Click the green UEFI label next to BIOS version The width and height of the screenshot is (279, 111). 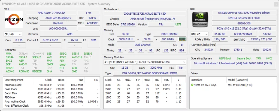pos(178,24)
